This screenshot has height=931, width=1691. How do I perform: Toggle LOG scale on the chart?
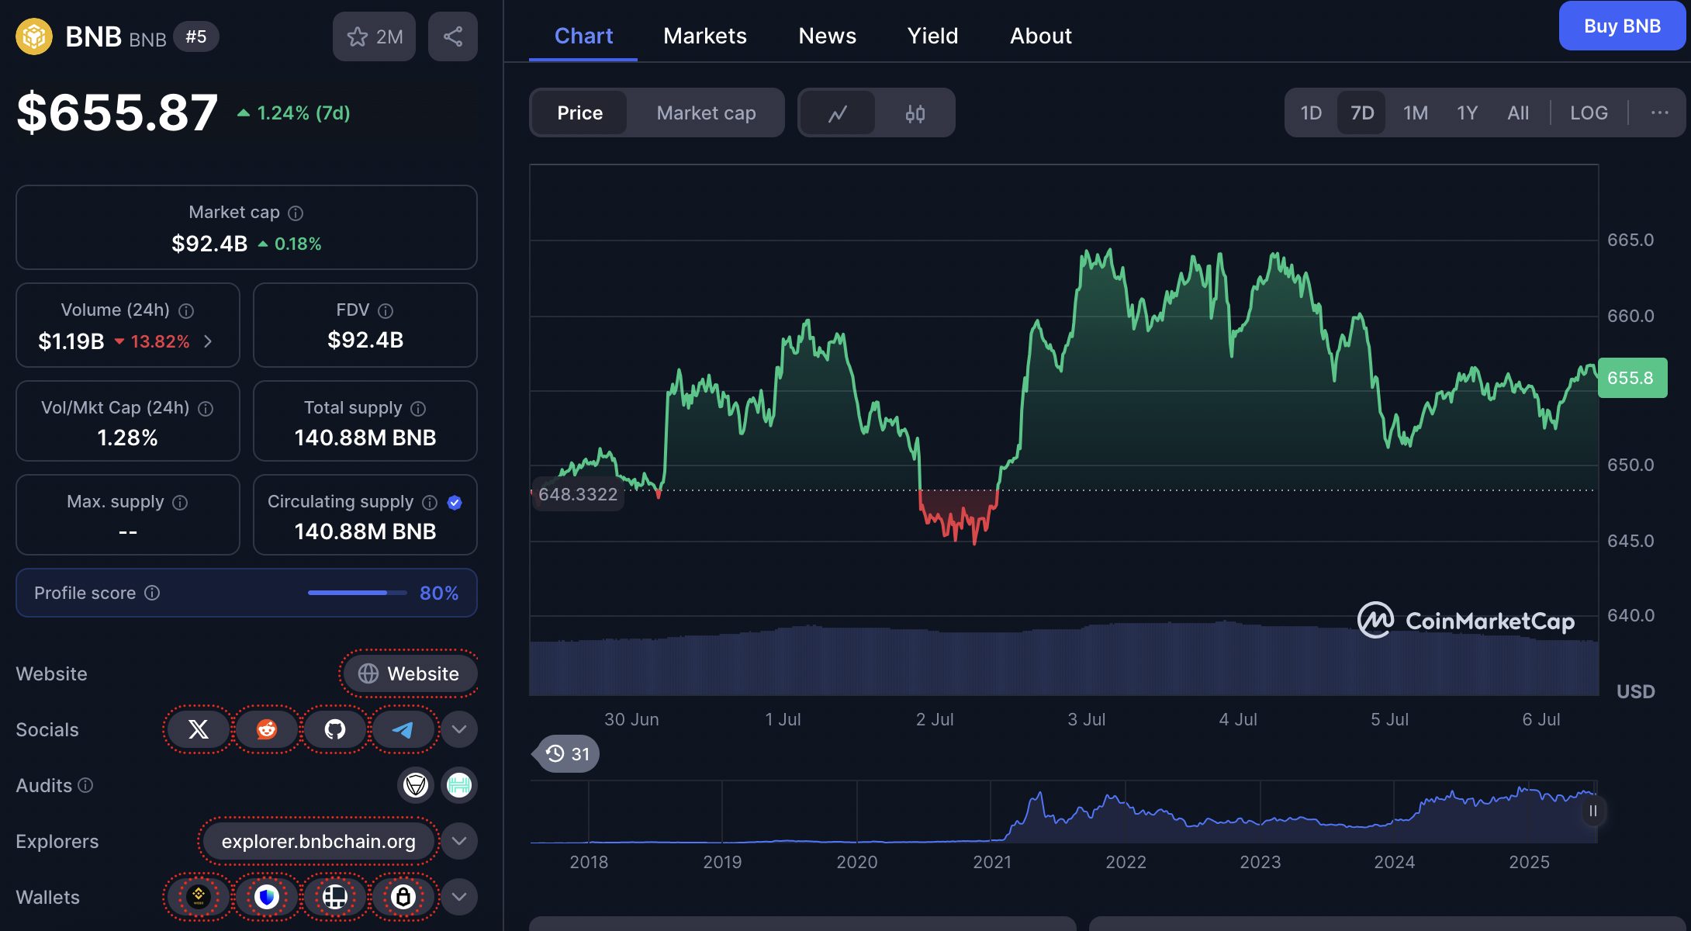pos(1589,113)
